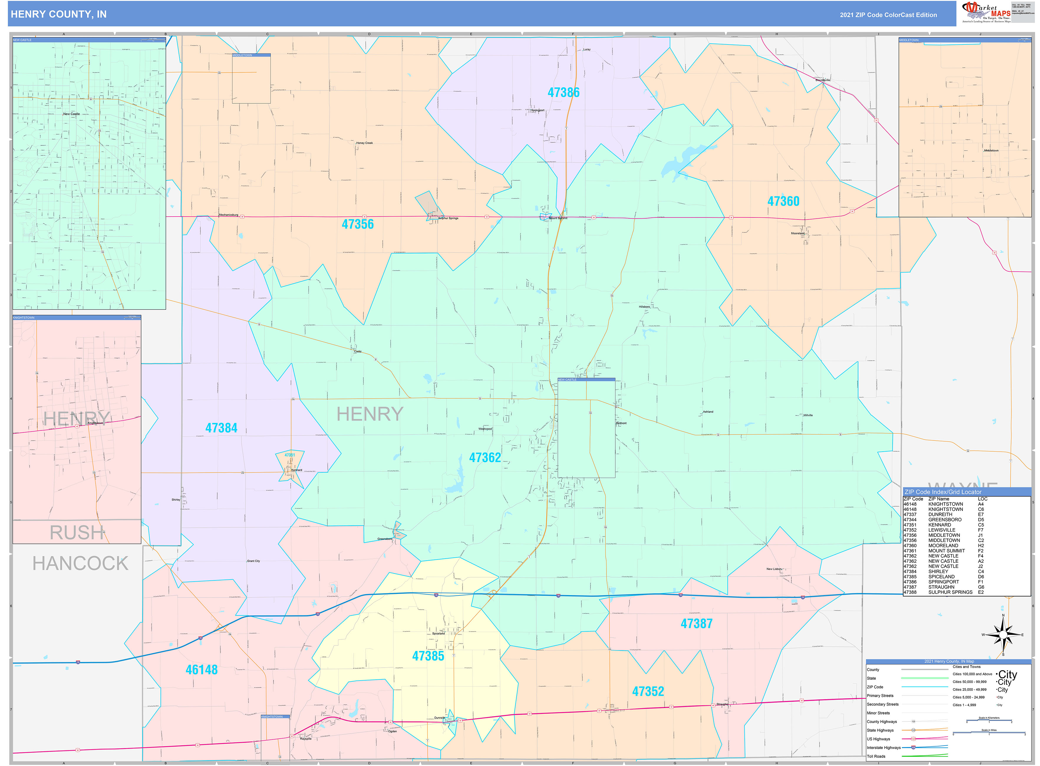Click the Middletown locator box on map
1040x766 pixels.
click(x=251, y=79)
